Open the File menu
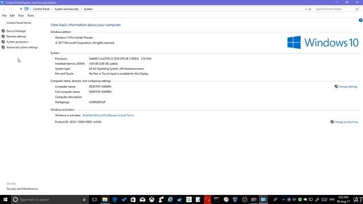 (4, 15)
